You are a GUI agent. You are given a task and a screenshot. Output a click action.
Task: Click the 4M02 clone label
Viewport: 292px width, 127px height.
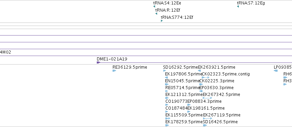click(x=5, y=52)
